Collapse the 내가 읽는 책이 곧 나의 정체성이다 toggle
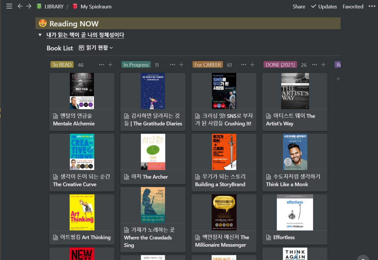This screenshot has width=378, height=260. click(40, 35)
